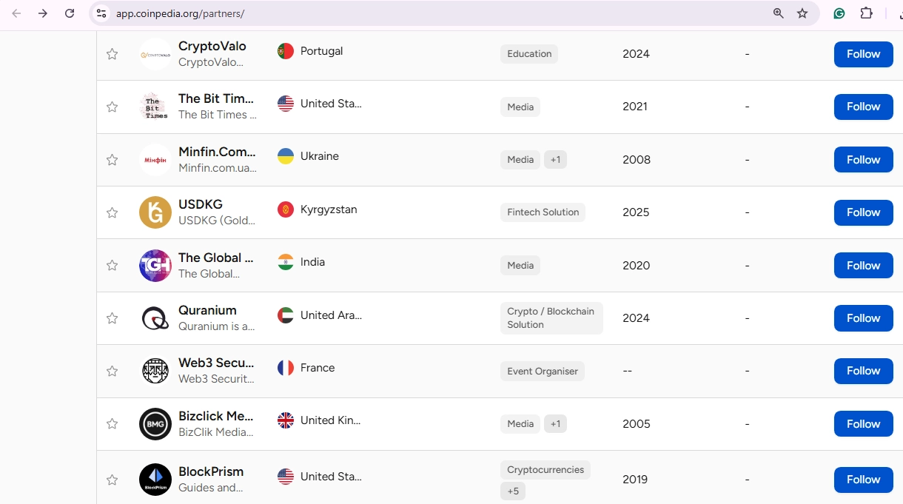Click the Minfin.com.ua logo
Viewport: 903px width, 504px height.
(x=155, y=160)
